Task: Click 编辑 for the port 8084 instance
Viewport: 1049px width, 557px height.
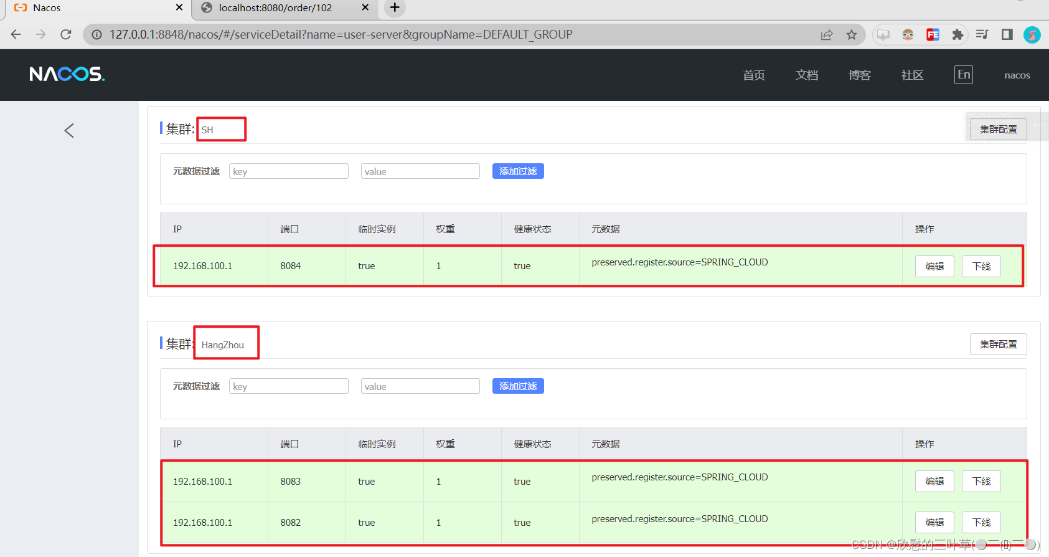Action: point(934,266)
